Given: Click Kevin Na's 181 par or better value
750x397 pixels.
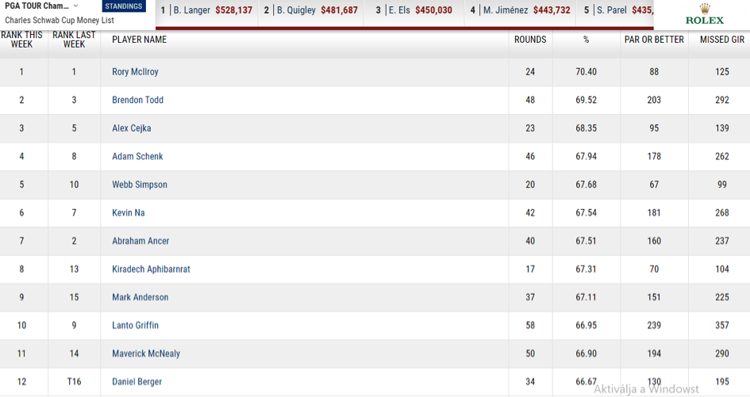Looking at the screenshot, I should (654, 212).
